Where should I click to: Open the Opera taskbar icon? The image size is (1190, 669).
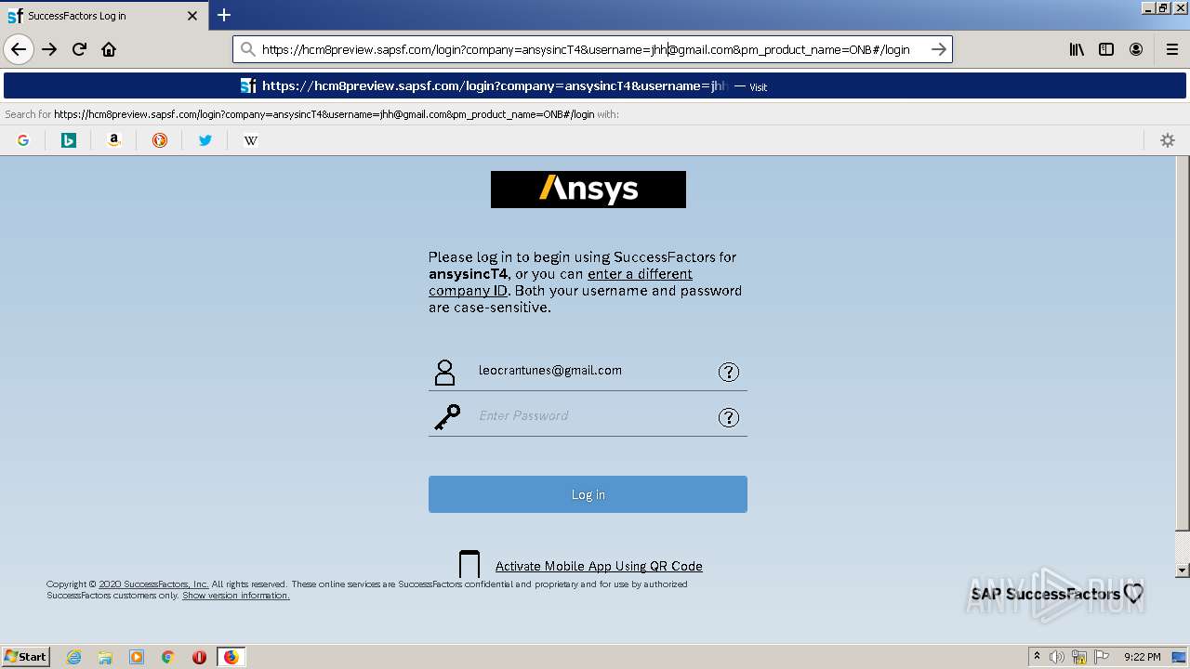199,657
